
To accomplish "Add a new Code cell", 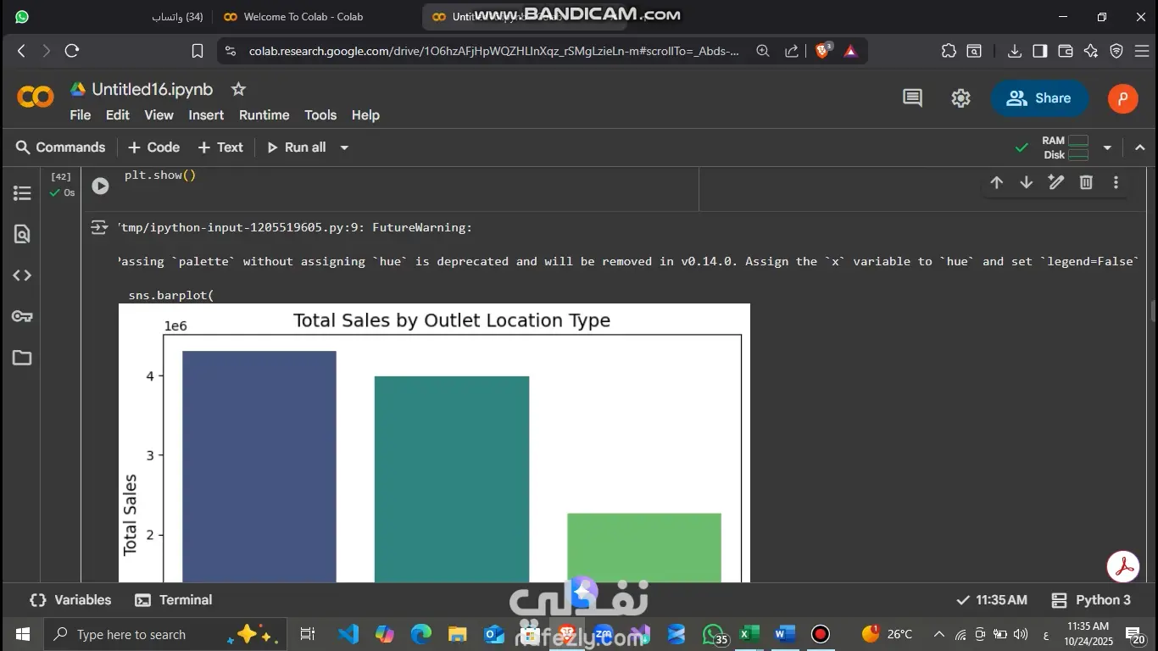I will 153,147.
